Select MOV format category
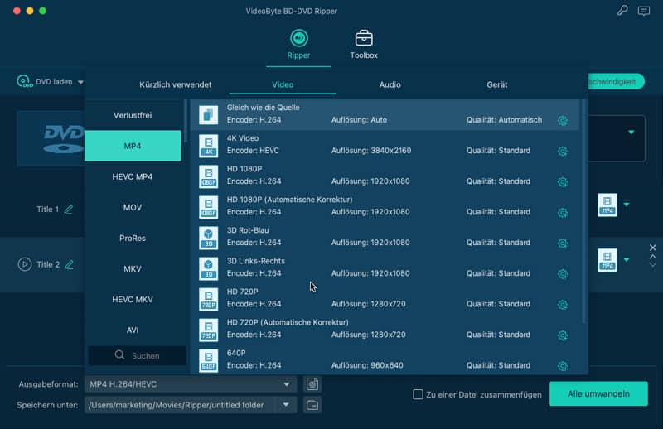Screen dimensions: 663x429 coord(133,207)
